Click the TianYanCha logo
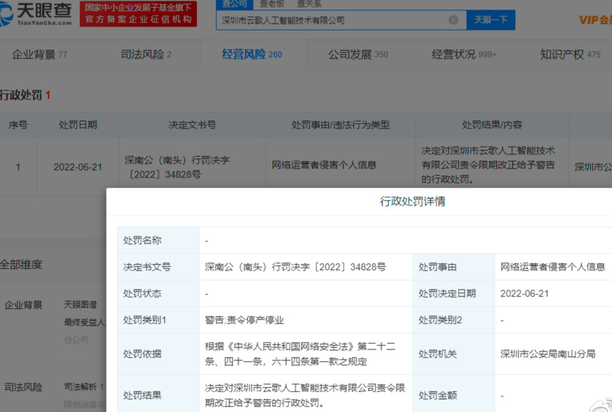This screenshot has height=412, width=612. (36, 14)
